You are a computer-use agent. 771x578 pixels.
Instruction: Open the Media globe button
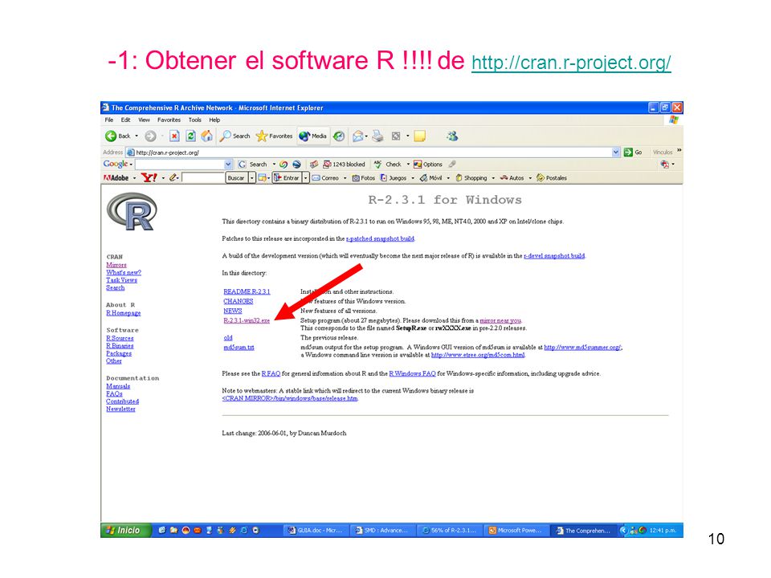312,136
